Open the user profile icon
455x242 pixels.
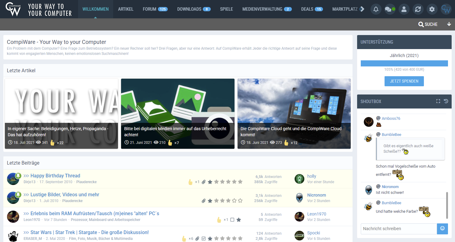(x=404, y=9)
